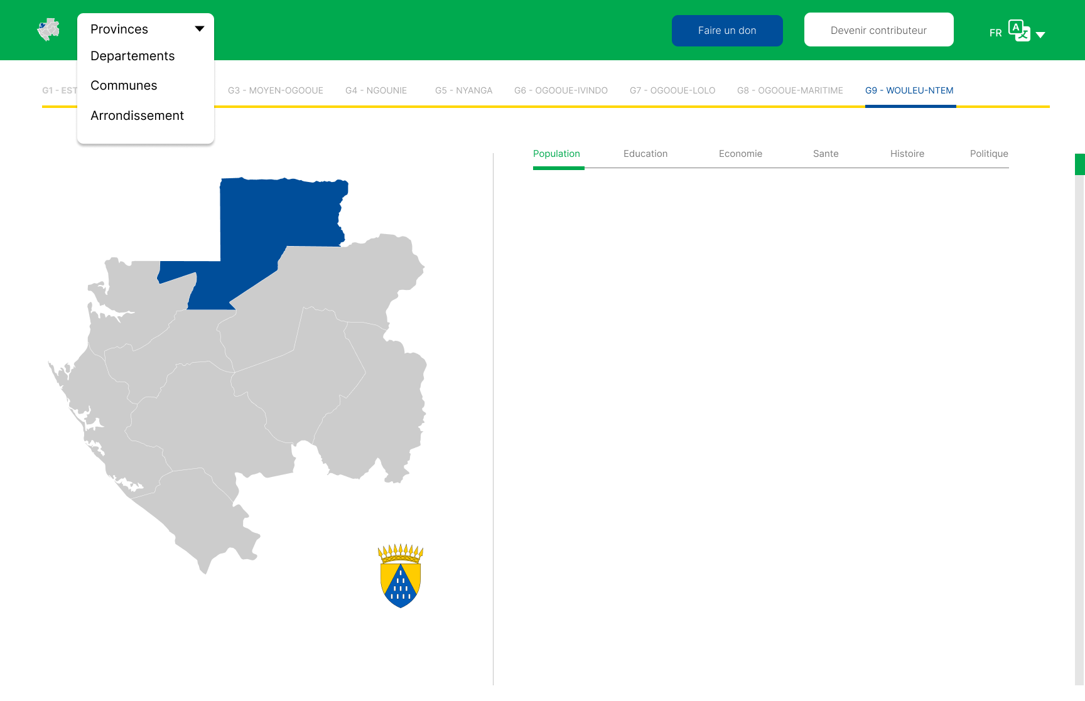Viewport: 1085px width, 701px height.
Task: Expand the Provinces dropdown
Action: click(x=119, y=29)
